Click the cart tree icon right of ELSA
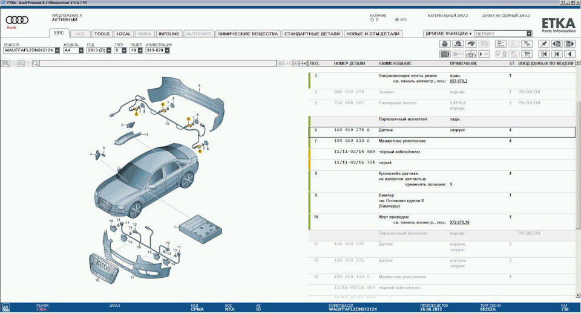This screenshot has width=581, height=314. (527, 44)
